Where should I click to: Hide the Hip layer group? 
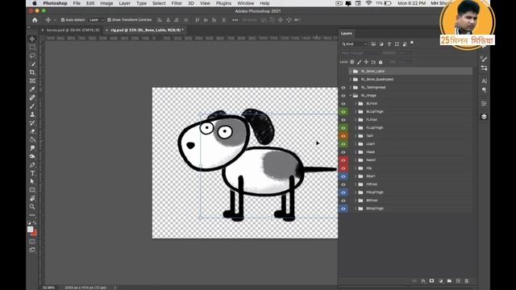pos(343,168)
